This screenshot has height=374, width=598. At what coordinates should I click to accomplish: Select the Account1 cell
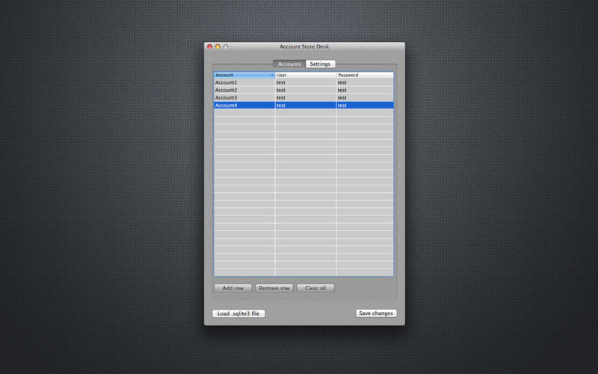coord(244,82)
